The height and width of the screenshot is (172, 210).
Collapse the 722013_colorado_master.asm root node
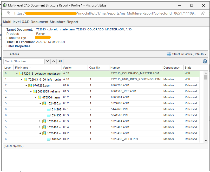[x=17, y=74]
